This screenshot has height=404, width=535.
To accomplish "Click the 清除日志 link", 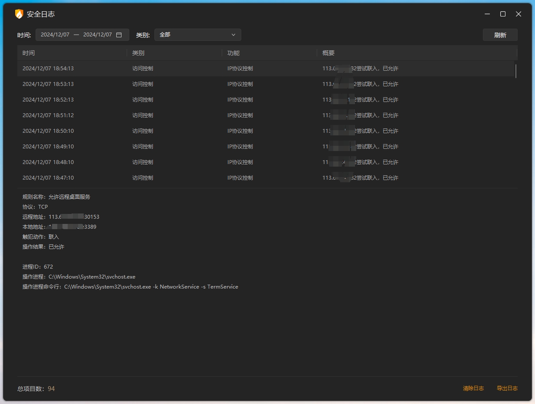I will pos(473,388).
